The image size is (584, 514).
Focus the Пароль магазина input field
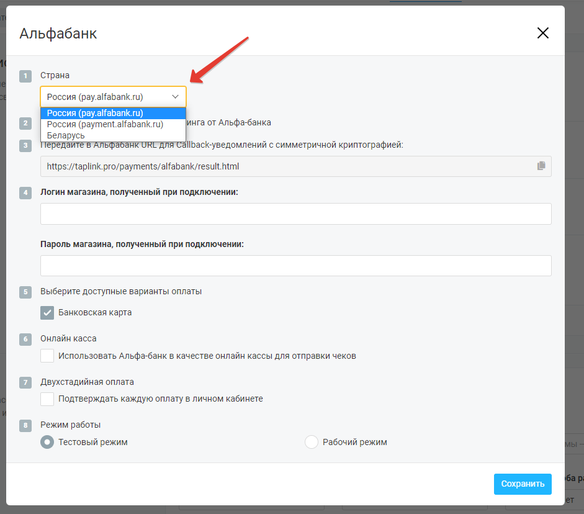coord(296,266)
